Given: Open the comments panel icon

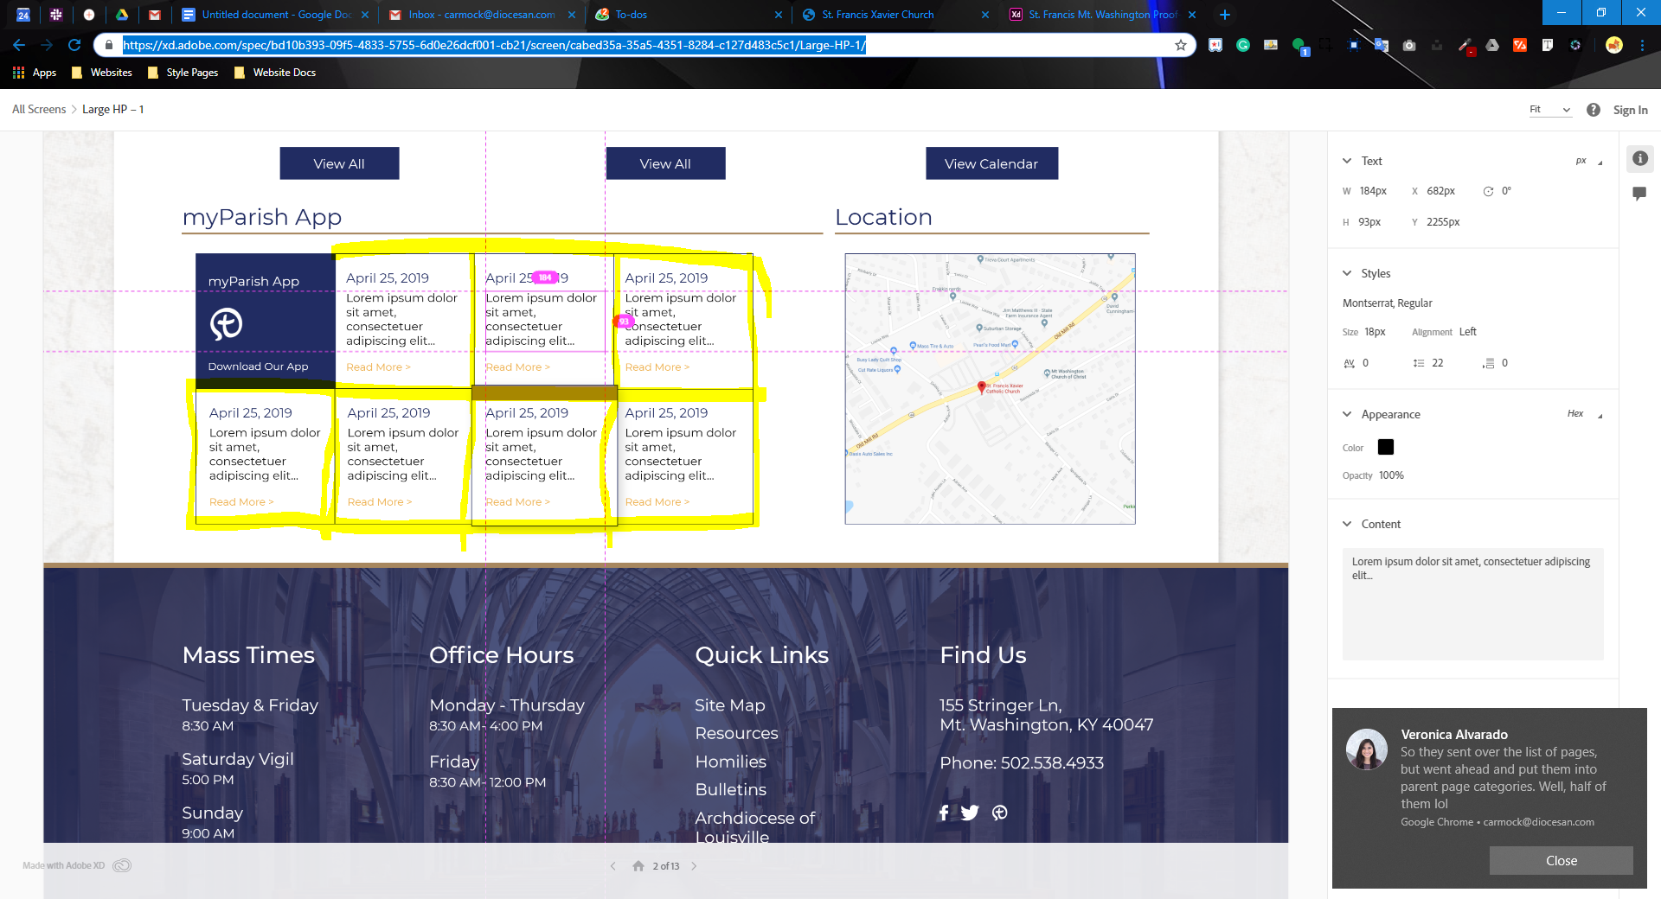Looking at the screenshot, I should [1639, 194].
